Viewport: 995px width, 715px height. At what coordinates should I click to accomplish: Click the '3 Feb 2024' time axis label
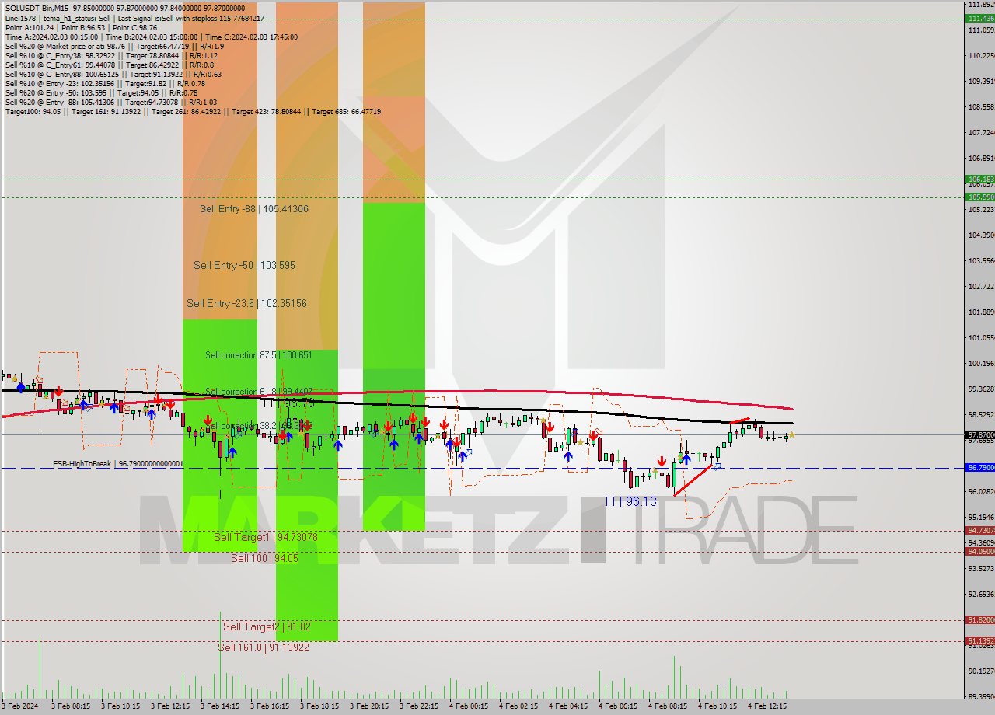(19, 706)
